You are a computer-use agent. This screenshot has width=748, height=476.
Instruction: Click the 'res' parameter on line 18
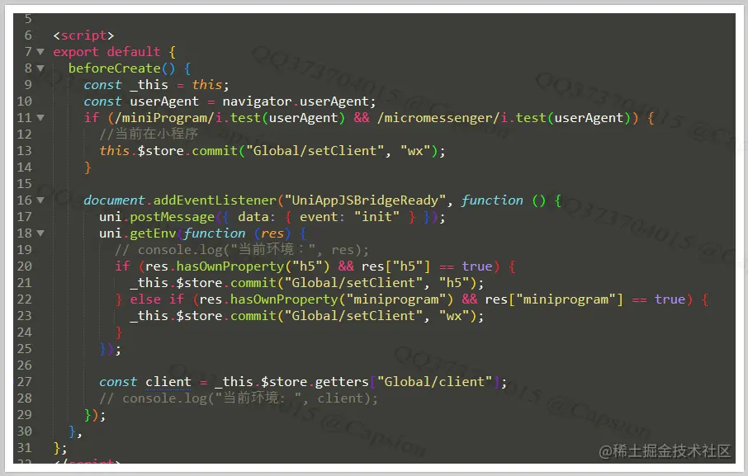[x=272, y=233]
